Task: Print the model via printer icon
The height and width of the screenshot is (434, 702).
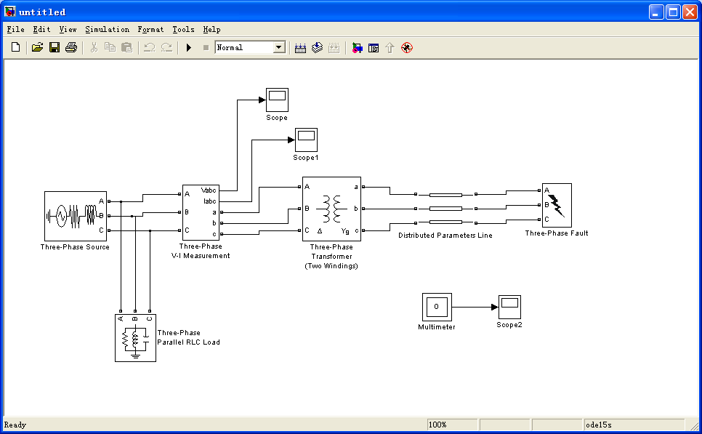Action: [70, 48]
